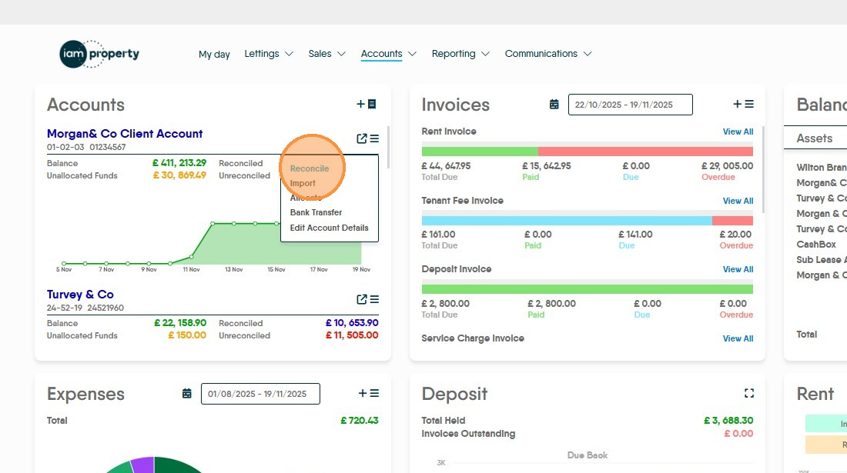Click Invoices date range field
Screen dimensions: 847x473
tap(631, 105)
